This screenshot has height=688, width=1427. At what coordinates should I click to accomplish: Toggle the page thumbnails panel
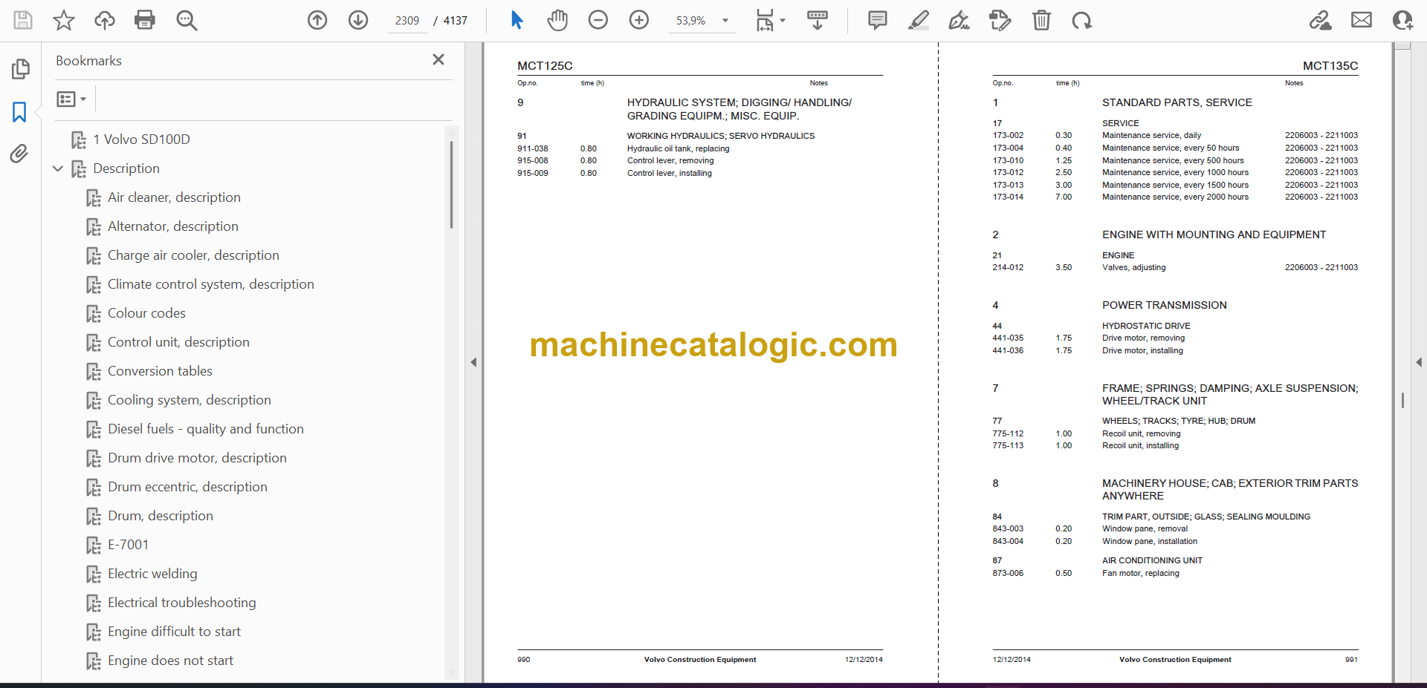20,69
